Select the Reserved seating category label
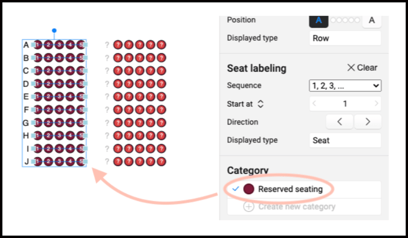 click(290, 189)
